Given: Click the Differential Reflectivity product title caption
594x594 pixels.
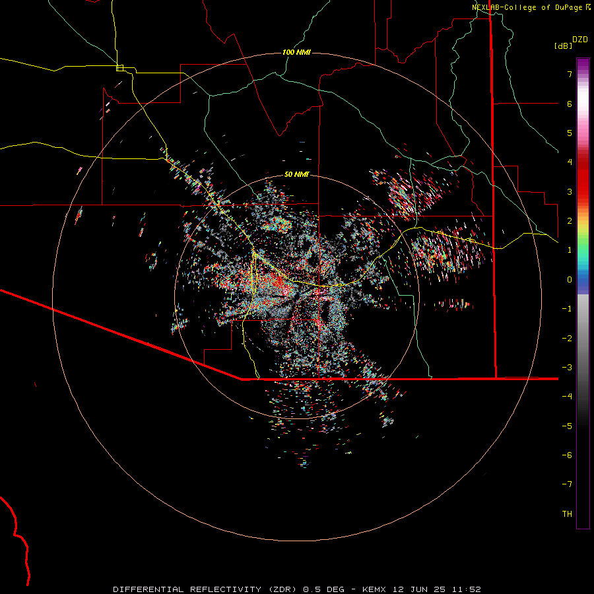Looking at the screenshot, I should (x=296, y=589).
